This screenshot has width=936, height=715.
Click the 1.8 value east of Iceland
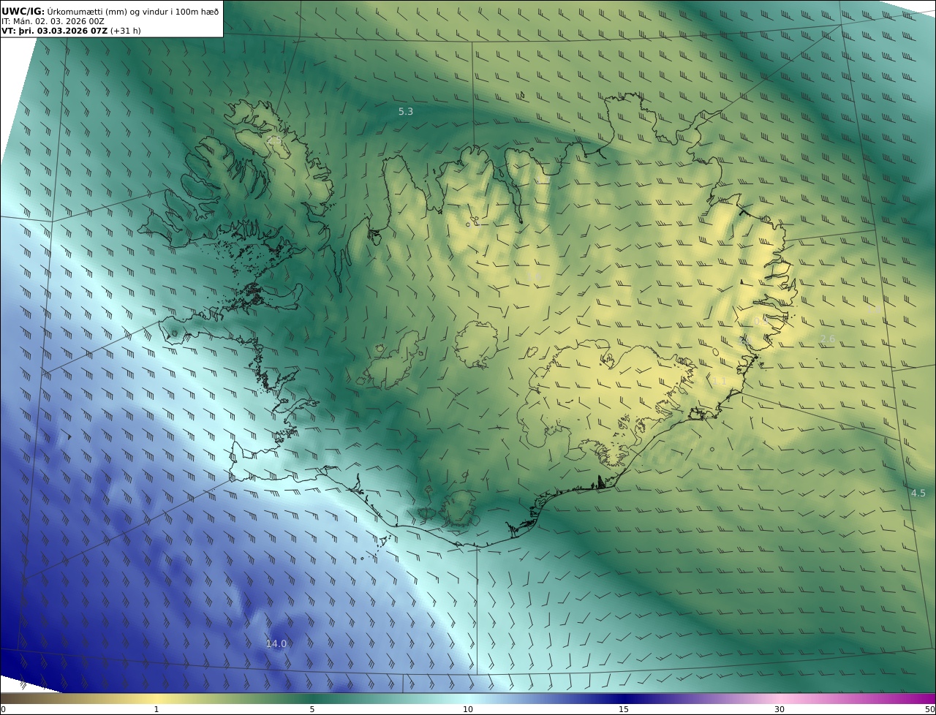(x=874, y=309)
